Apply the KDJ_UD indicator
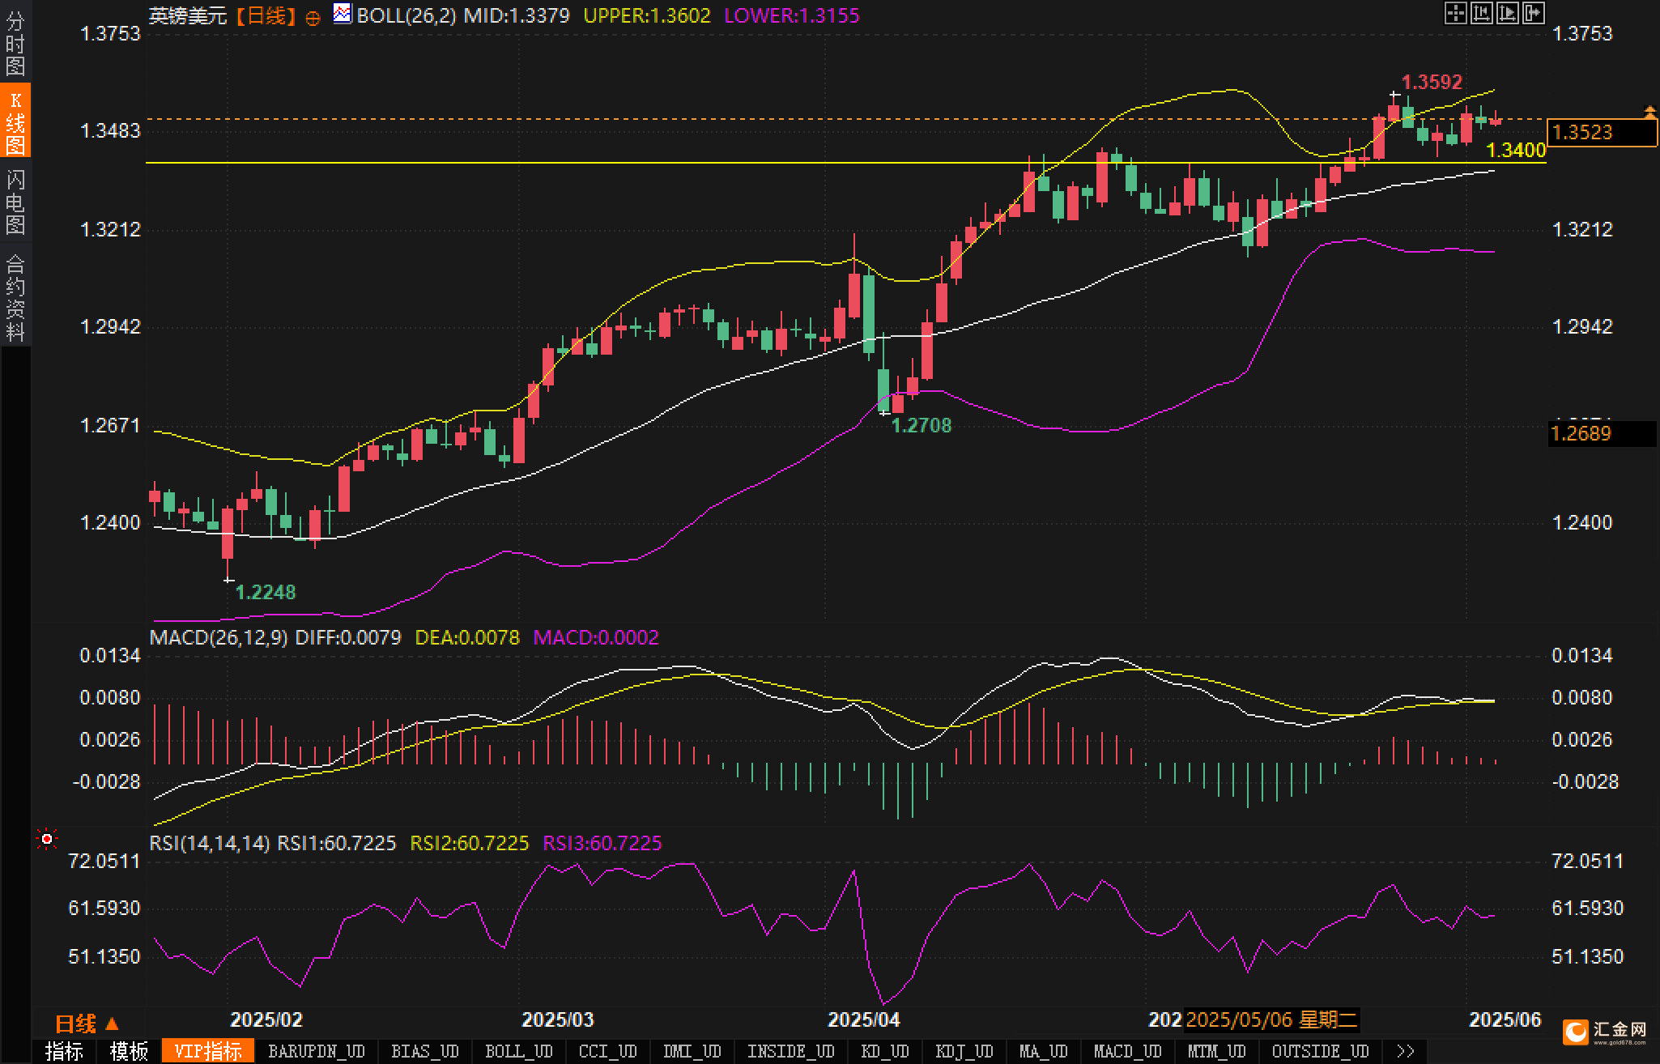1660x1064 pixels. pos(964,1051)
